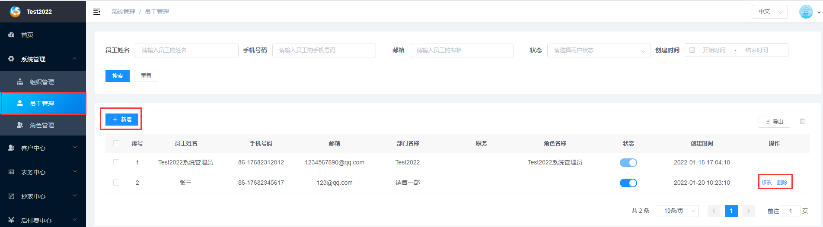Click the 搜索 button

point(118,76)
